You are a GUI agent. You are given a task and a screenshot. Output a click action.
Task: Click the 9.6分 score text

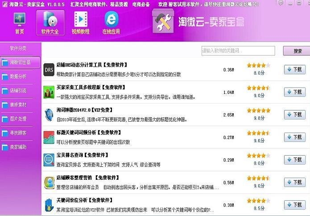point(259,141)
